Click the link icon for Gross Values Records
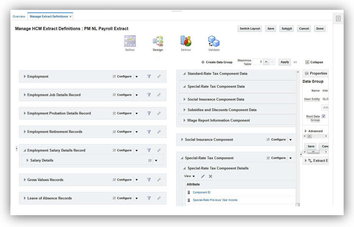 159,180
